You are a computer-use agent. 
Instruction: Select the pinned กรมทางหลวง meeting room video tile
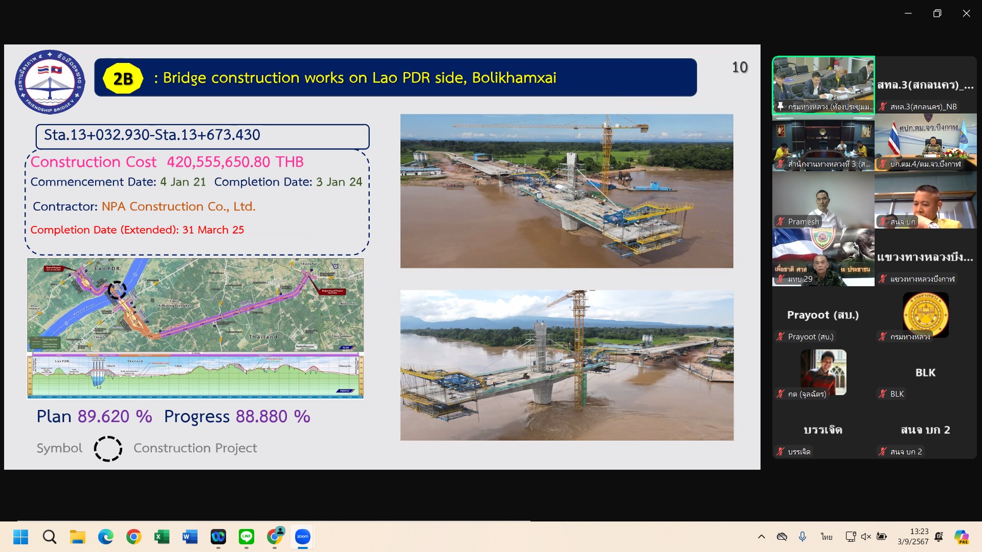pyautogui.click(x=823, y=84)
